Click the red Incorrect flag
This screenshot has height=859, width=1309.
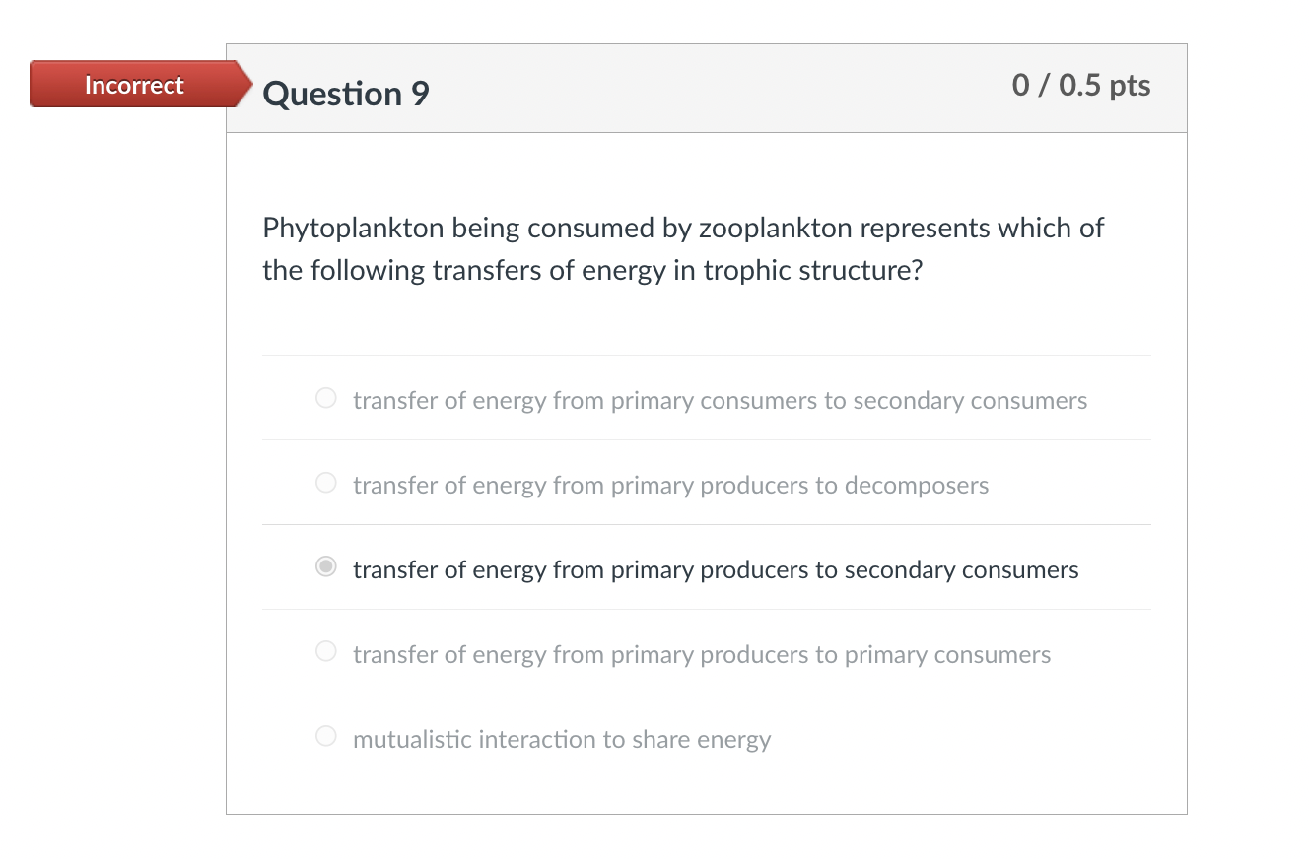[135, 85]
